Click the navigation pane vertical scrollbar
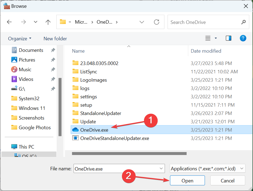The width and height of the screenshot is (253, 191). click(x=60, y=107)
